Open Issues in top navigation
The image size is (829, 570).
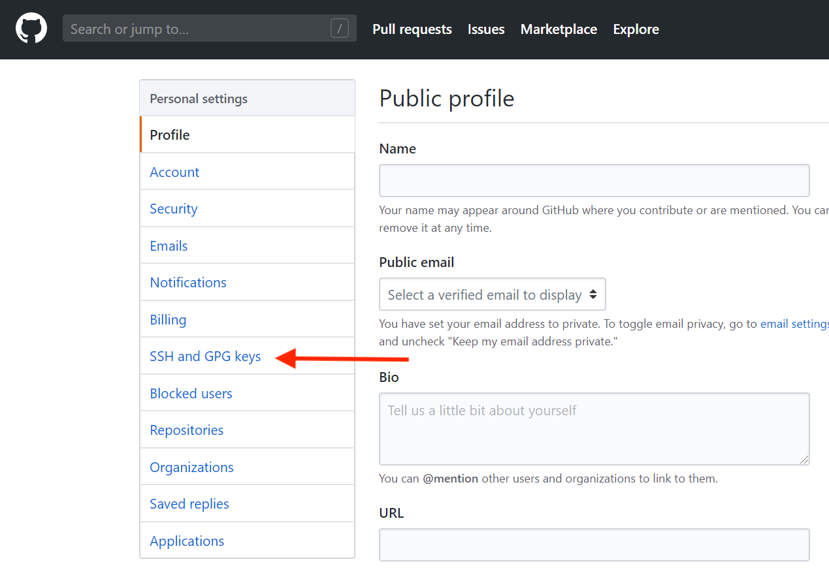(486, 29)
